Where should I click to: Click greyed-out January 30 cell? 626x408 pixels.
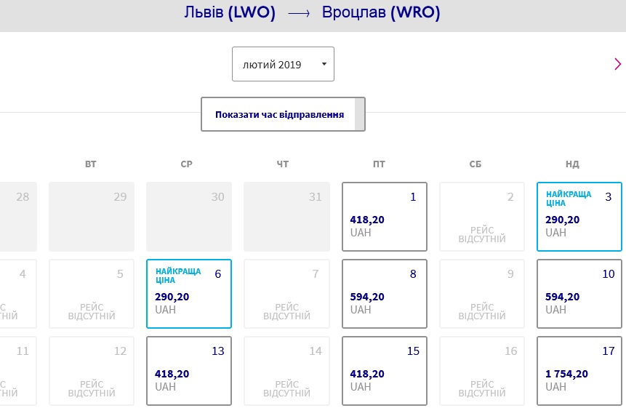(x=189, y=217)
